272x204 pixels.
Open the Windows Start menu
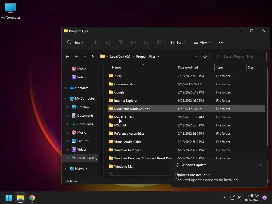tap(8, 198)
